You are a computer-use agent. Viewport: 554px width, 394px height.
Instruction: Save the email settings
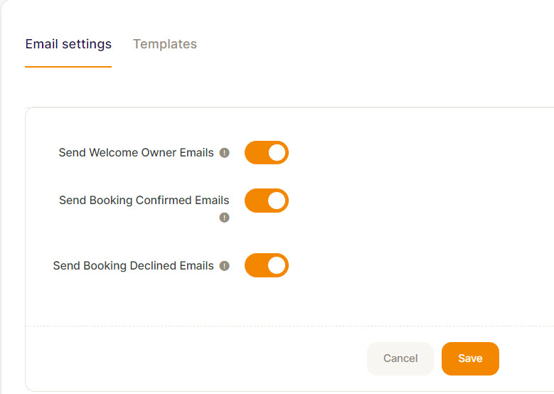470,358
